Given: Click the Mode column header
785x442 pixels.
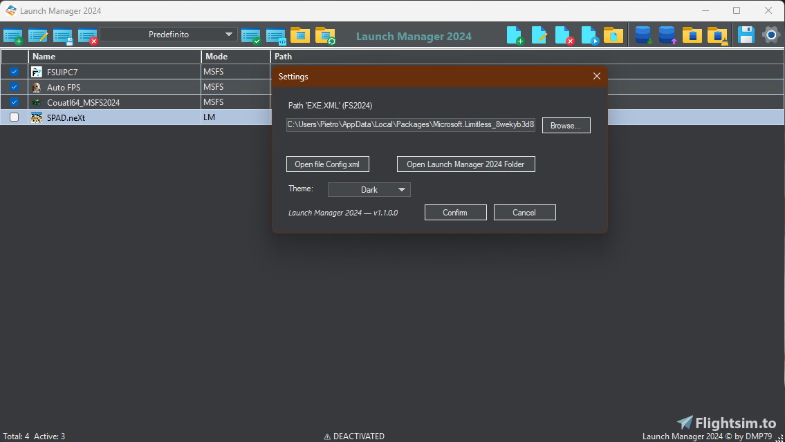Looking at the screenshot, I should point(236,57).
